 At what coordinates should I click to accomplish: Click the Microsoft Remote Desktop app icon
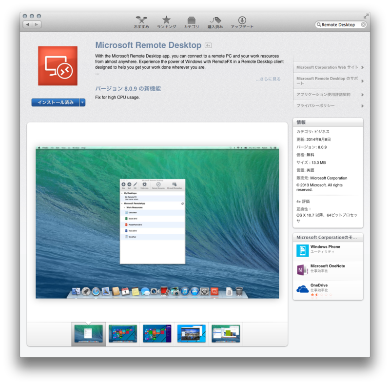(58, 66)
